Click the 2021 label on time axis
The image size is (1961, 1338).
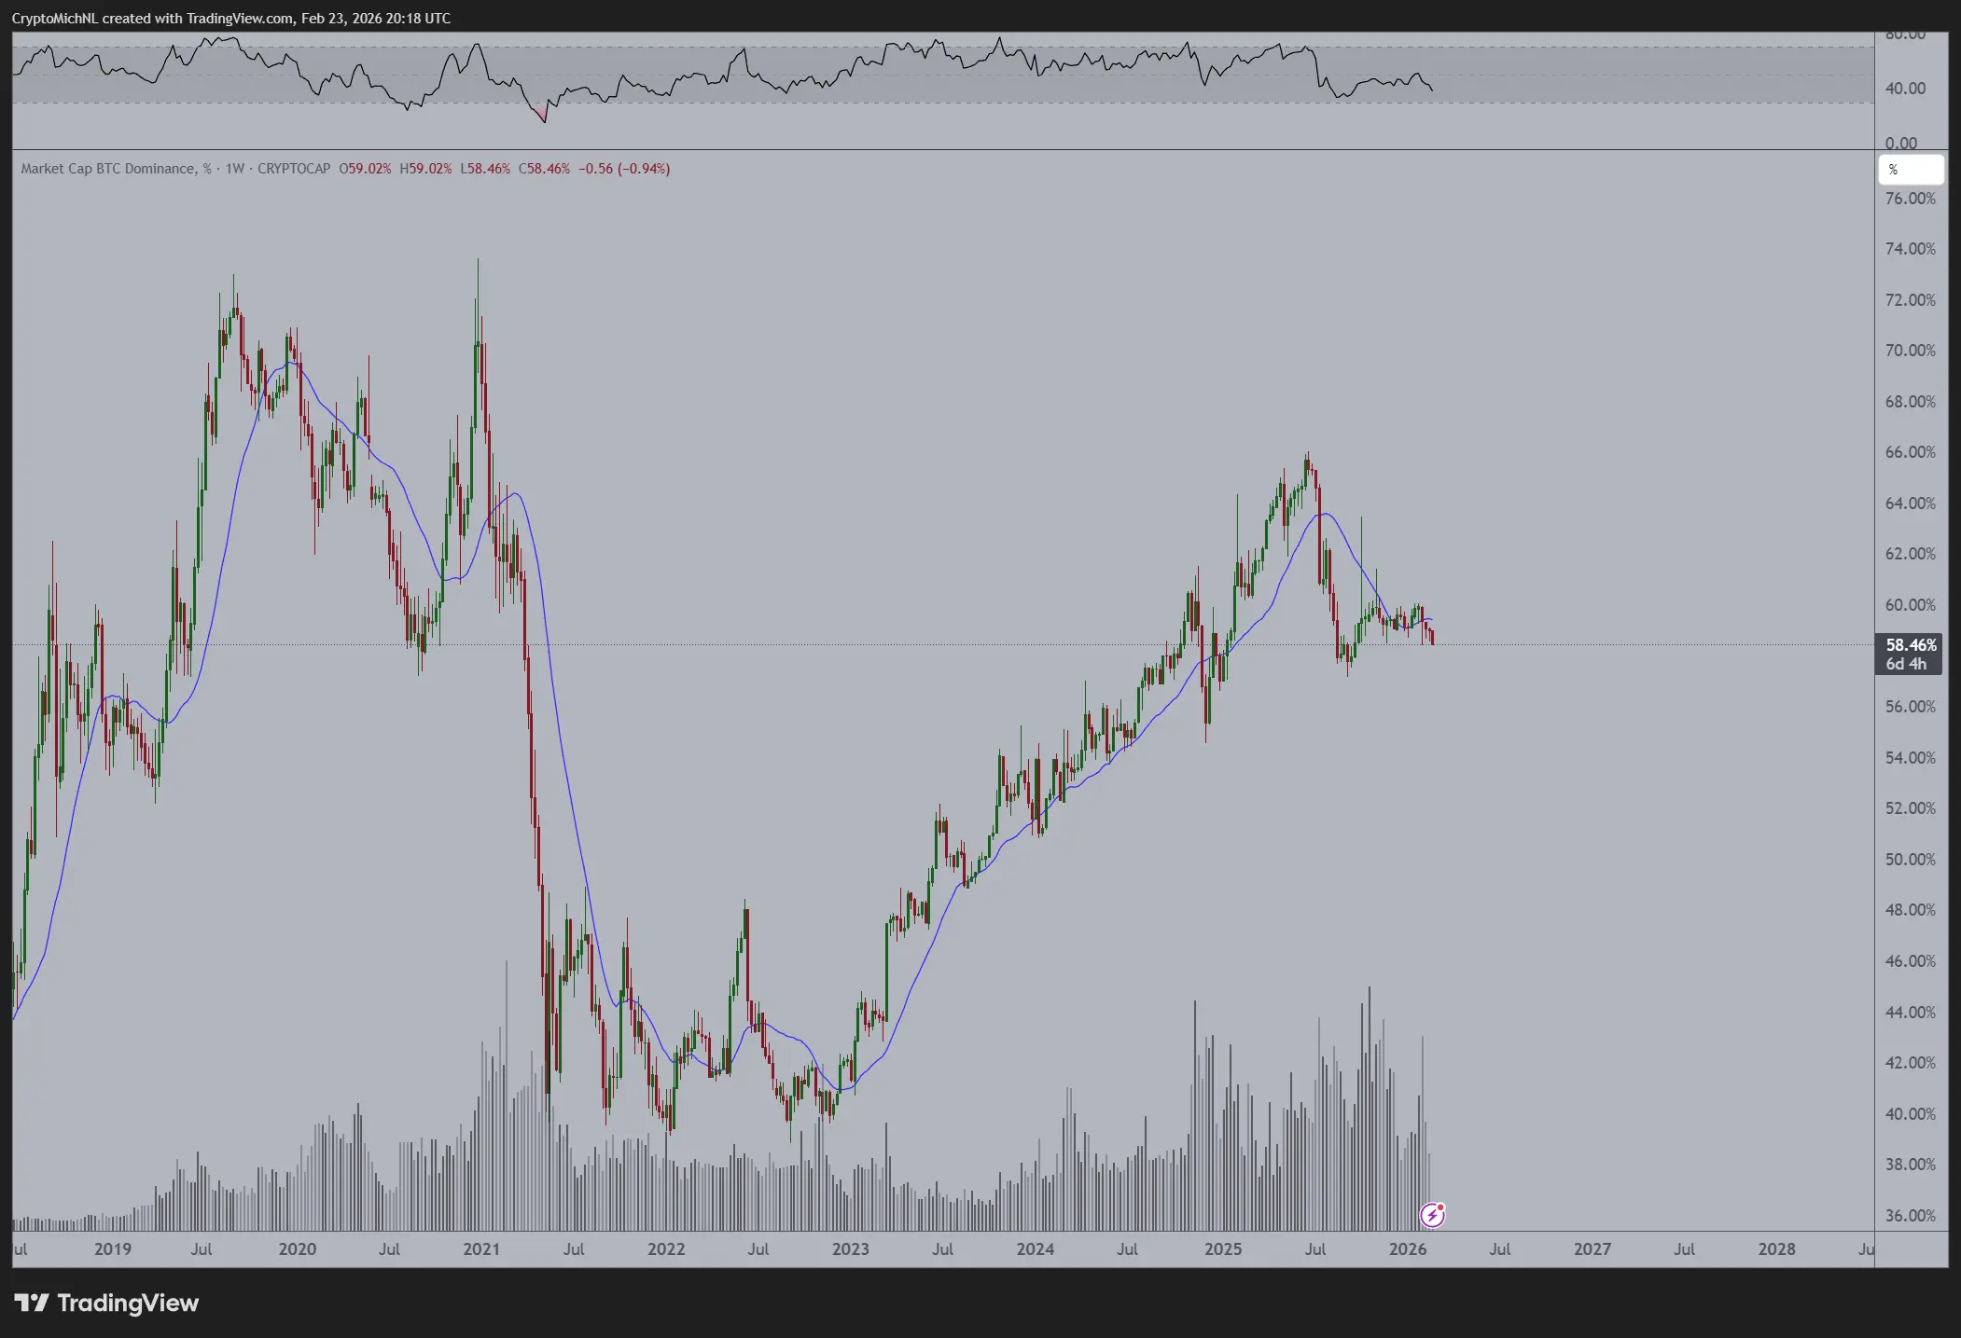(481, 1249)
